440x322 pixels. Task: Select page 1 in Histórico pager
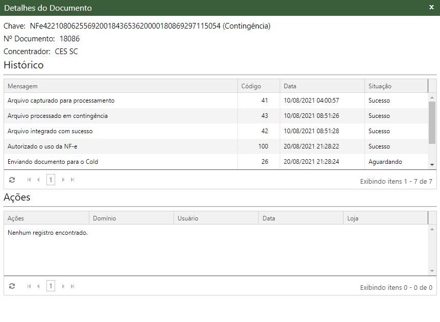point(51,180)
